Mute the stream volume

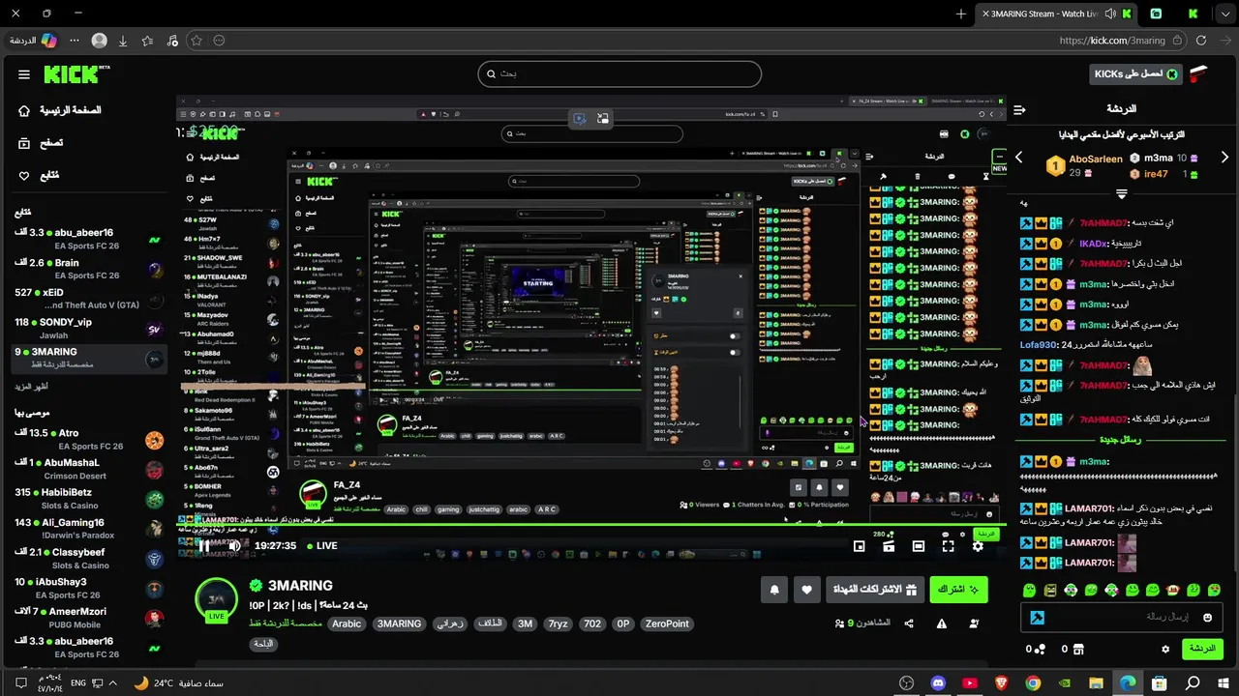[x=234, y=546]
